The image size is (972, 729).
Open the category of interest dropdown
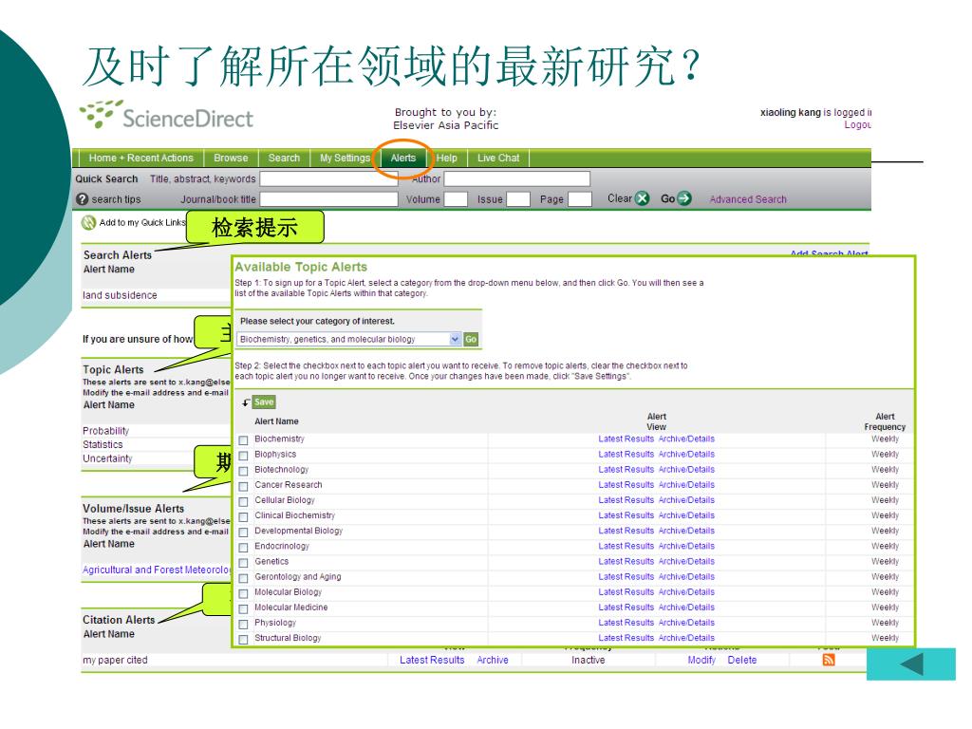pyautogui.click(x=349, y=339)
